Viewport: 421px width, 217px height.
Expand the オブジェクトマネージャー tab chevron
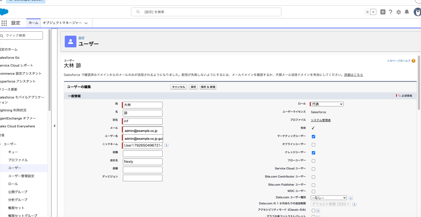click(86, 23)
